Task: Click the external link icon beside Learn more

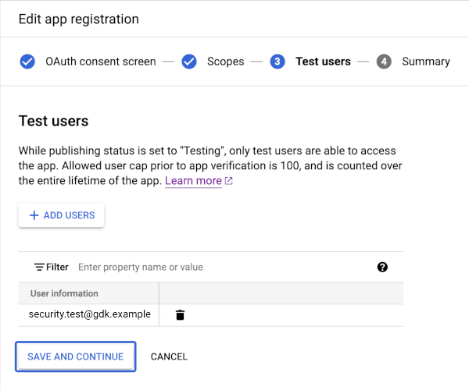Action: tap(229, 181)
